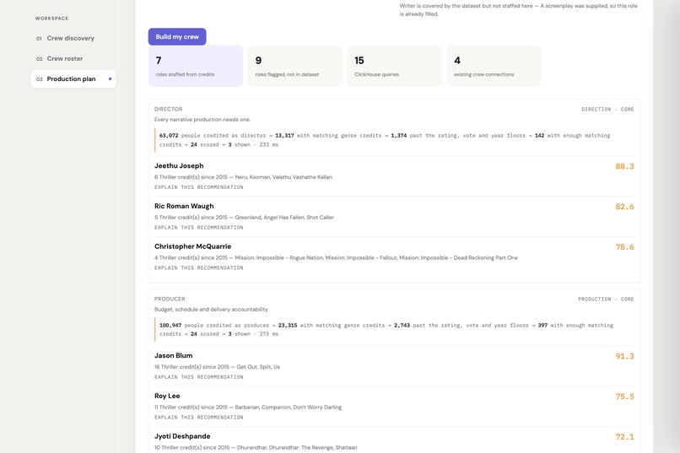Viewport: 680px width, 453px height.
Task: Click the Barbarian, Companion credits line
Action: pos(248,407)
